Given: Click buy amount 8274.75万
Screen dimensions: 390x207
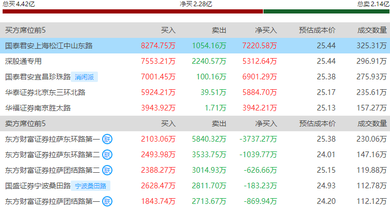Looking at the screenshot, I should (158, 46).
